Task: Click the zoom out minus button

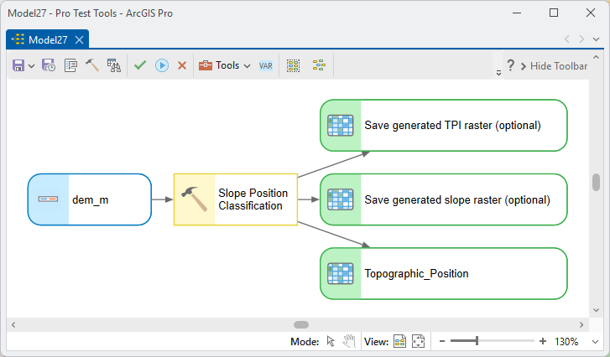Action: pos(442,341)
